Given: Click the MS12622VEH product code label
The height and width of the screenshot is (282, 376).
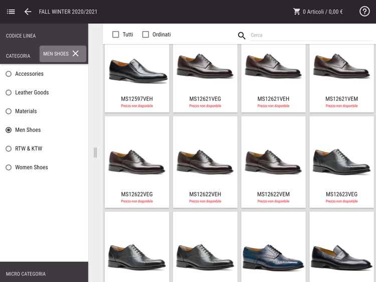Looking at the screenshot, I should [205, 194].
